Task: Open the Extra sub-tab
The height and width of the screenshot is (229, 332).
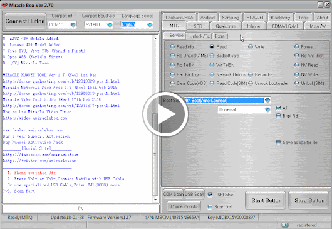Action: tap(220, 36)
